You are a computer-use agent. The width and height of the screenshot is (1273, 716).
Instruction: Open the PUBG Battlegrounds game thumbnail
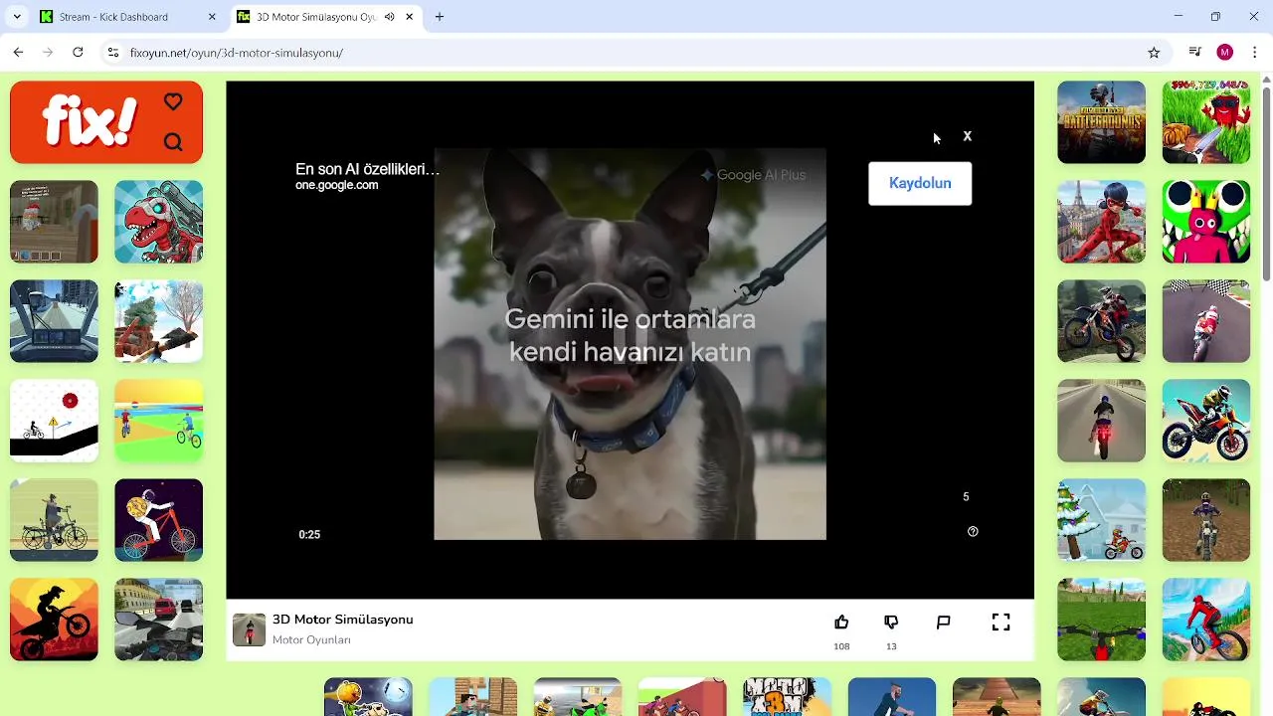click(1101, 122)
